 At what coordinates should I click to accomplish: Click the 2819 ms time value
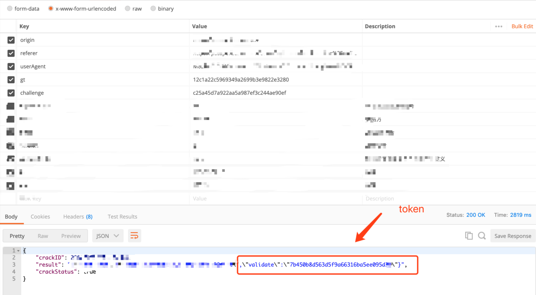click(520, 215)
